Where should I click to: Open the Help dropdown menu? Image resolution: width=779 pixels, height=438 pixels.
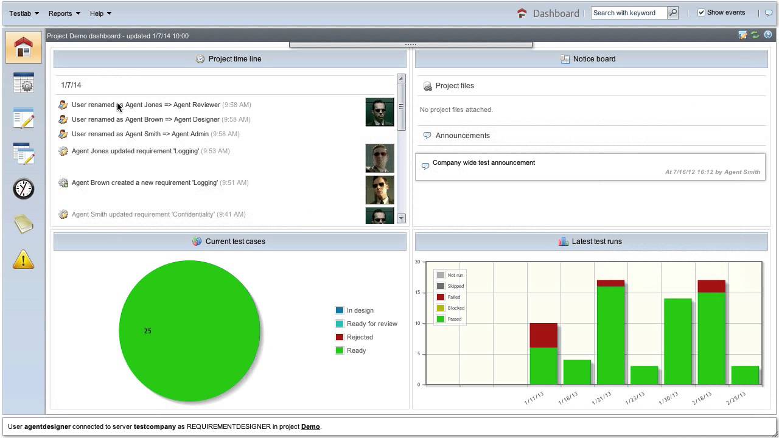[100, 13]
